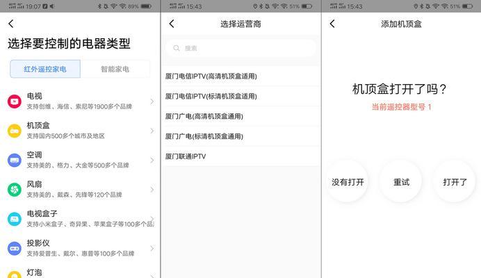Click the 打开了 button
481x278 pixels.
(455, 182)
